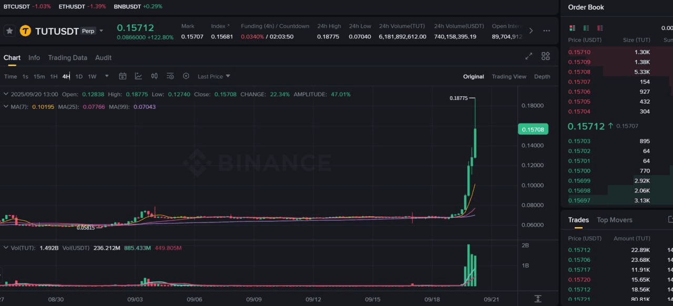Click ask price 0.15710 in order book
The image size is (673, 306).
[579, 52]
